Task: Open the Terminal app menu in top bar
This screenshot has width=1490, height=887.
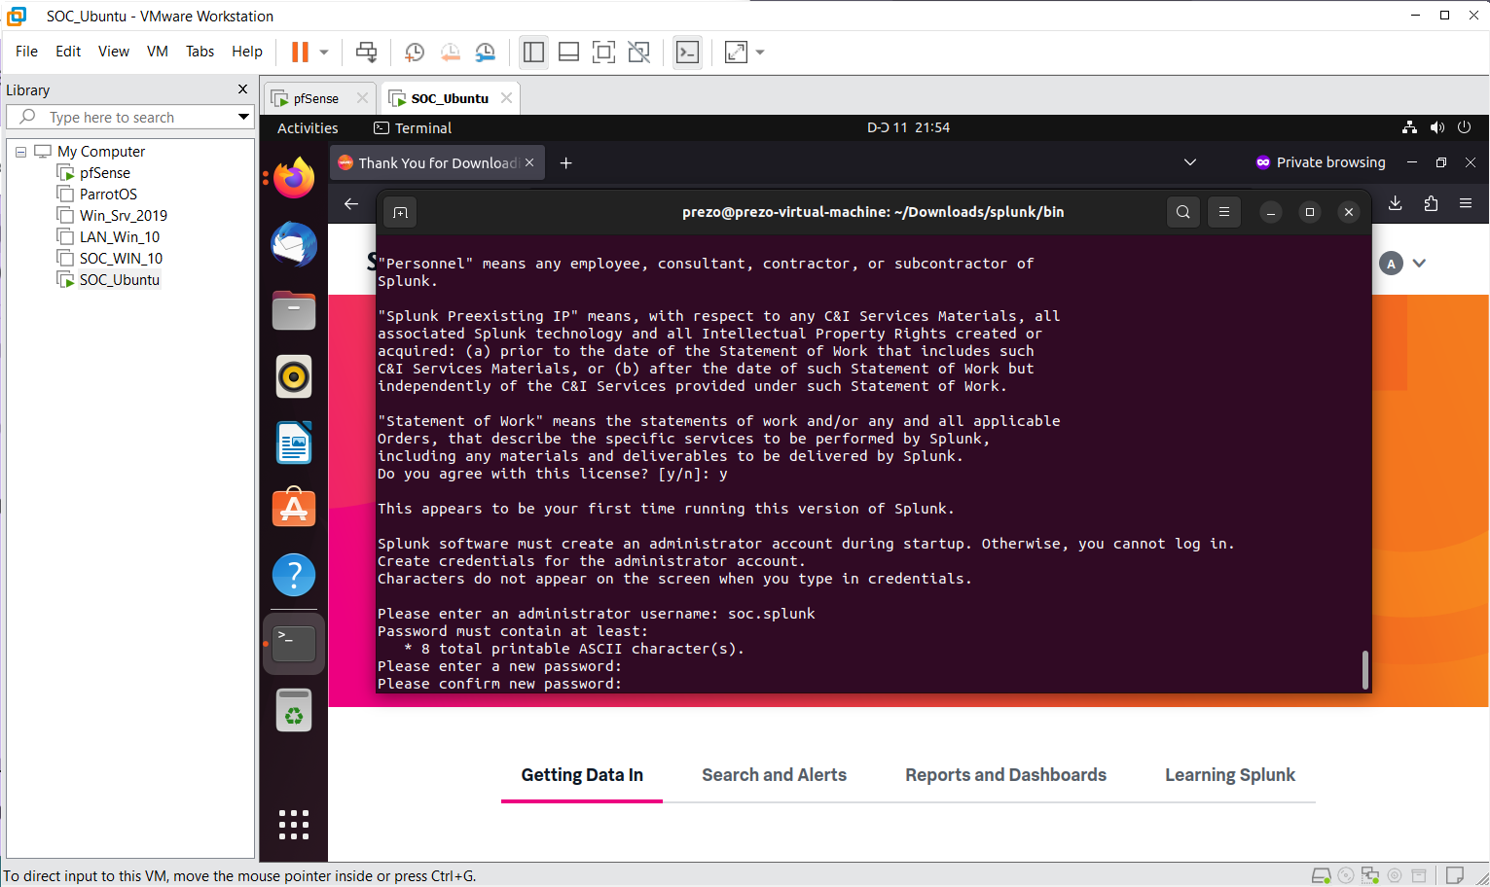Action: coord(414,128)
